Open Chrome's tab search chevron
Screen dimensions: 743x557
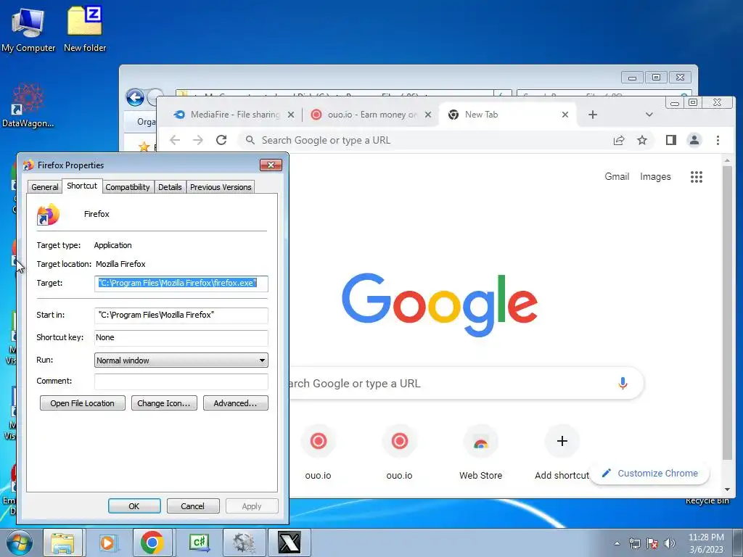pos(649,115)
